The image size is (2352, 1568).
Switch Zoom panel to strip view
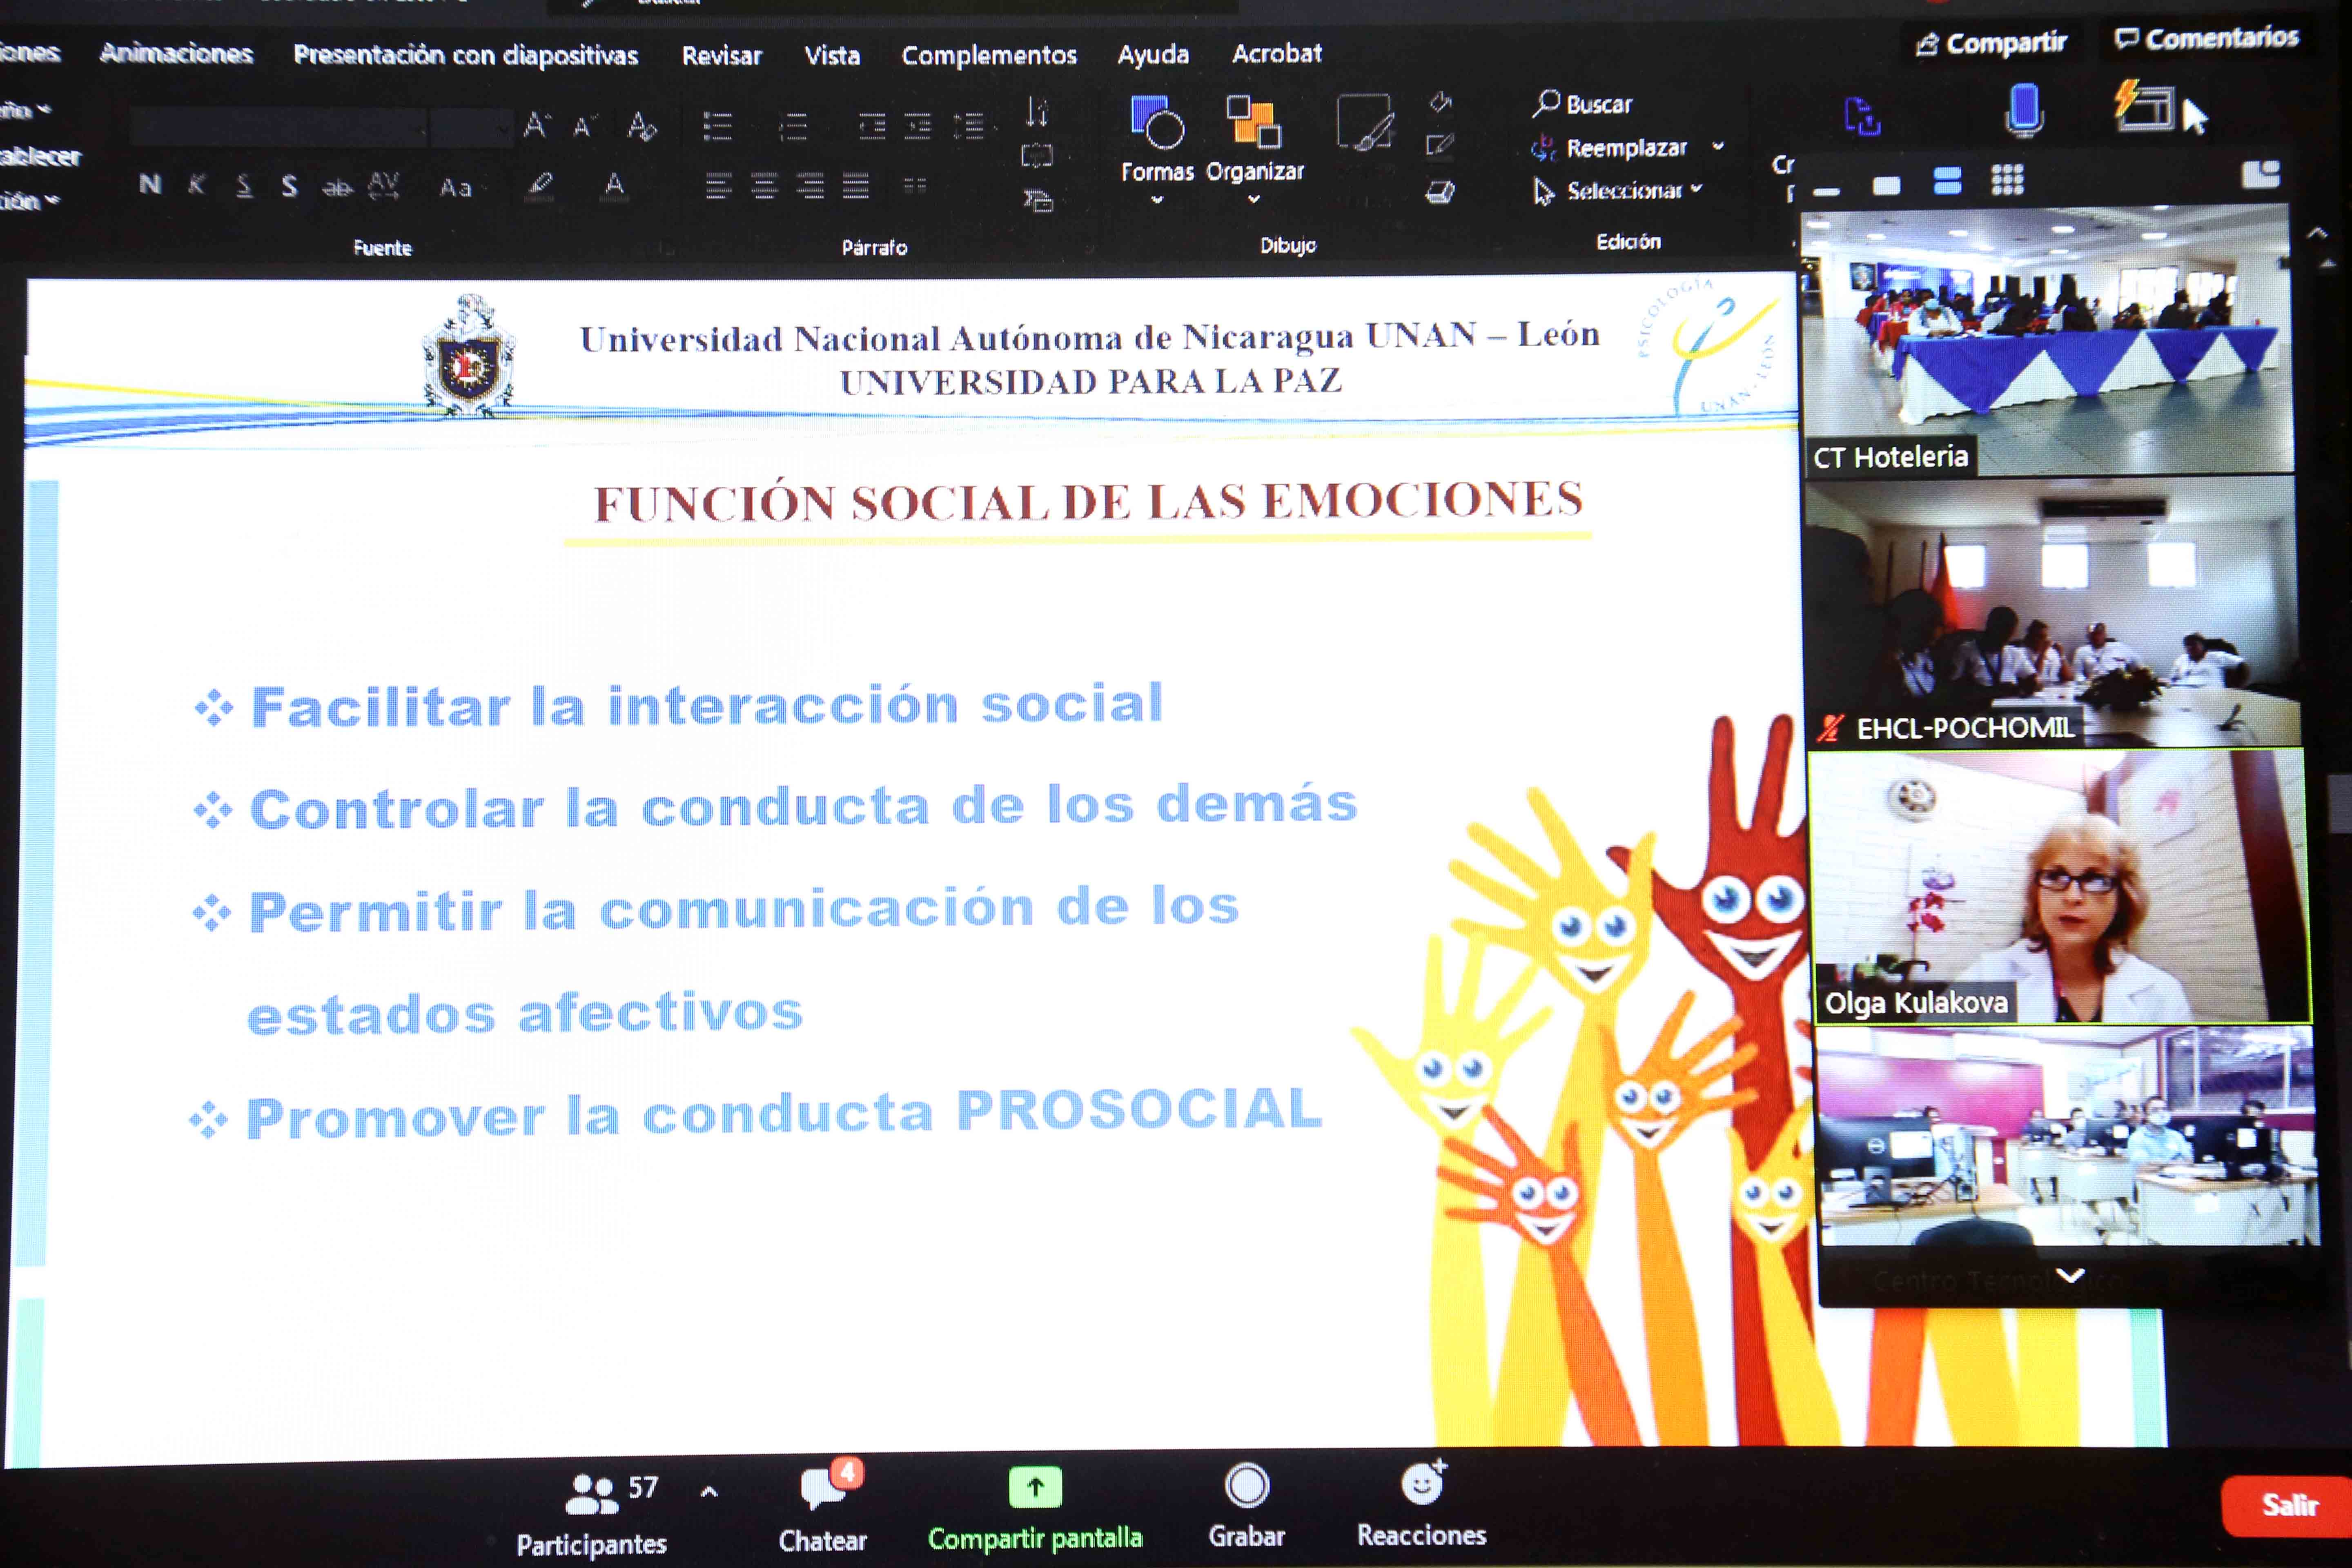pos(1946,181)
